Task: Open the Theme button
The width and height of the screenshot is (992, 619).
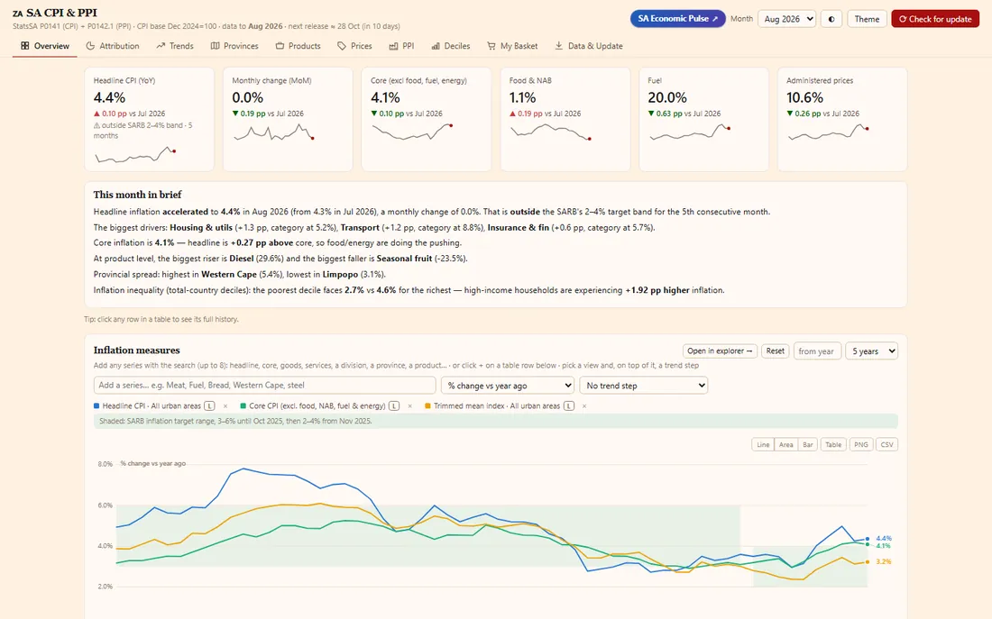Action: click(x=867, y=19)
